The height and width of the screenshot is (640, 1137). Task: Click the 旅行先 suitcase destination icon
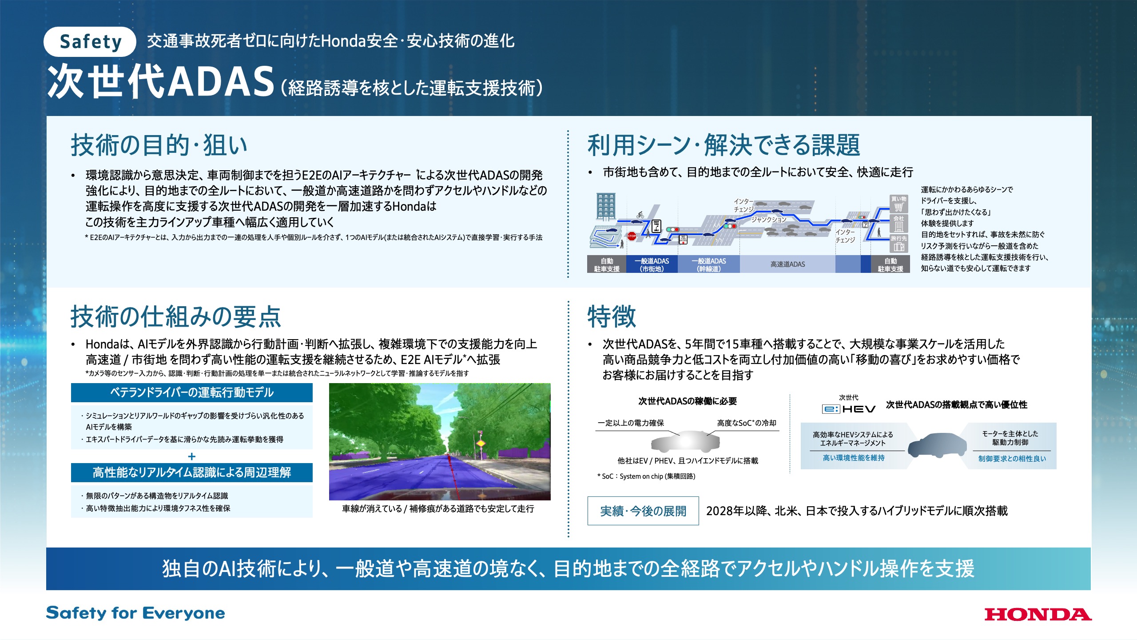coord(899,244)
